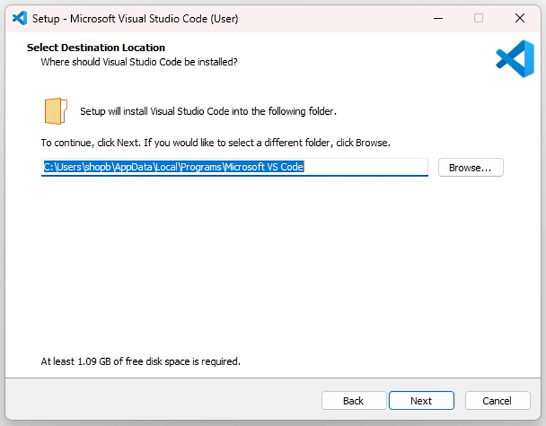
Task: Focus the installation folder path field
Action: [x=234, y=167]
